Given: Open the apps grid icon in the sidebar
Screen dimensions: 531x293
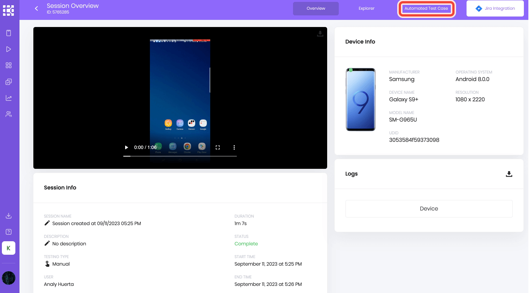Looking at the screenshot, I should click(9, 65).
